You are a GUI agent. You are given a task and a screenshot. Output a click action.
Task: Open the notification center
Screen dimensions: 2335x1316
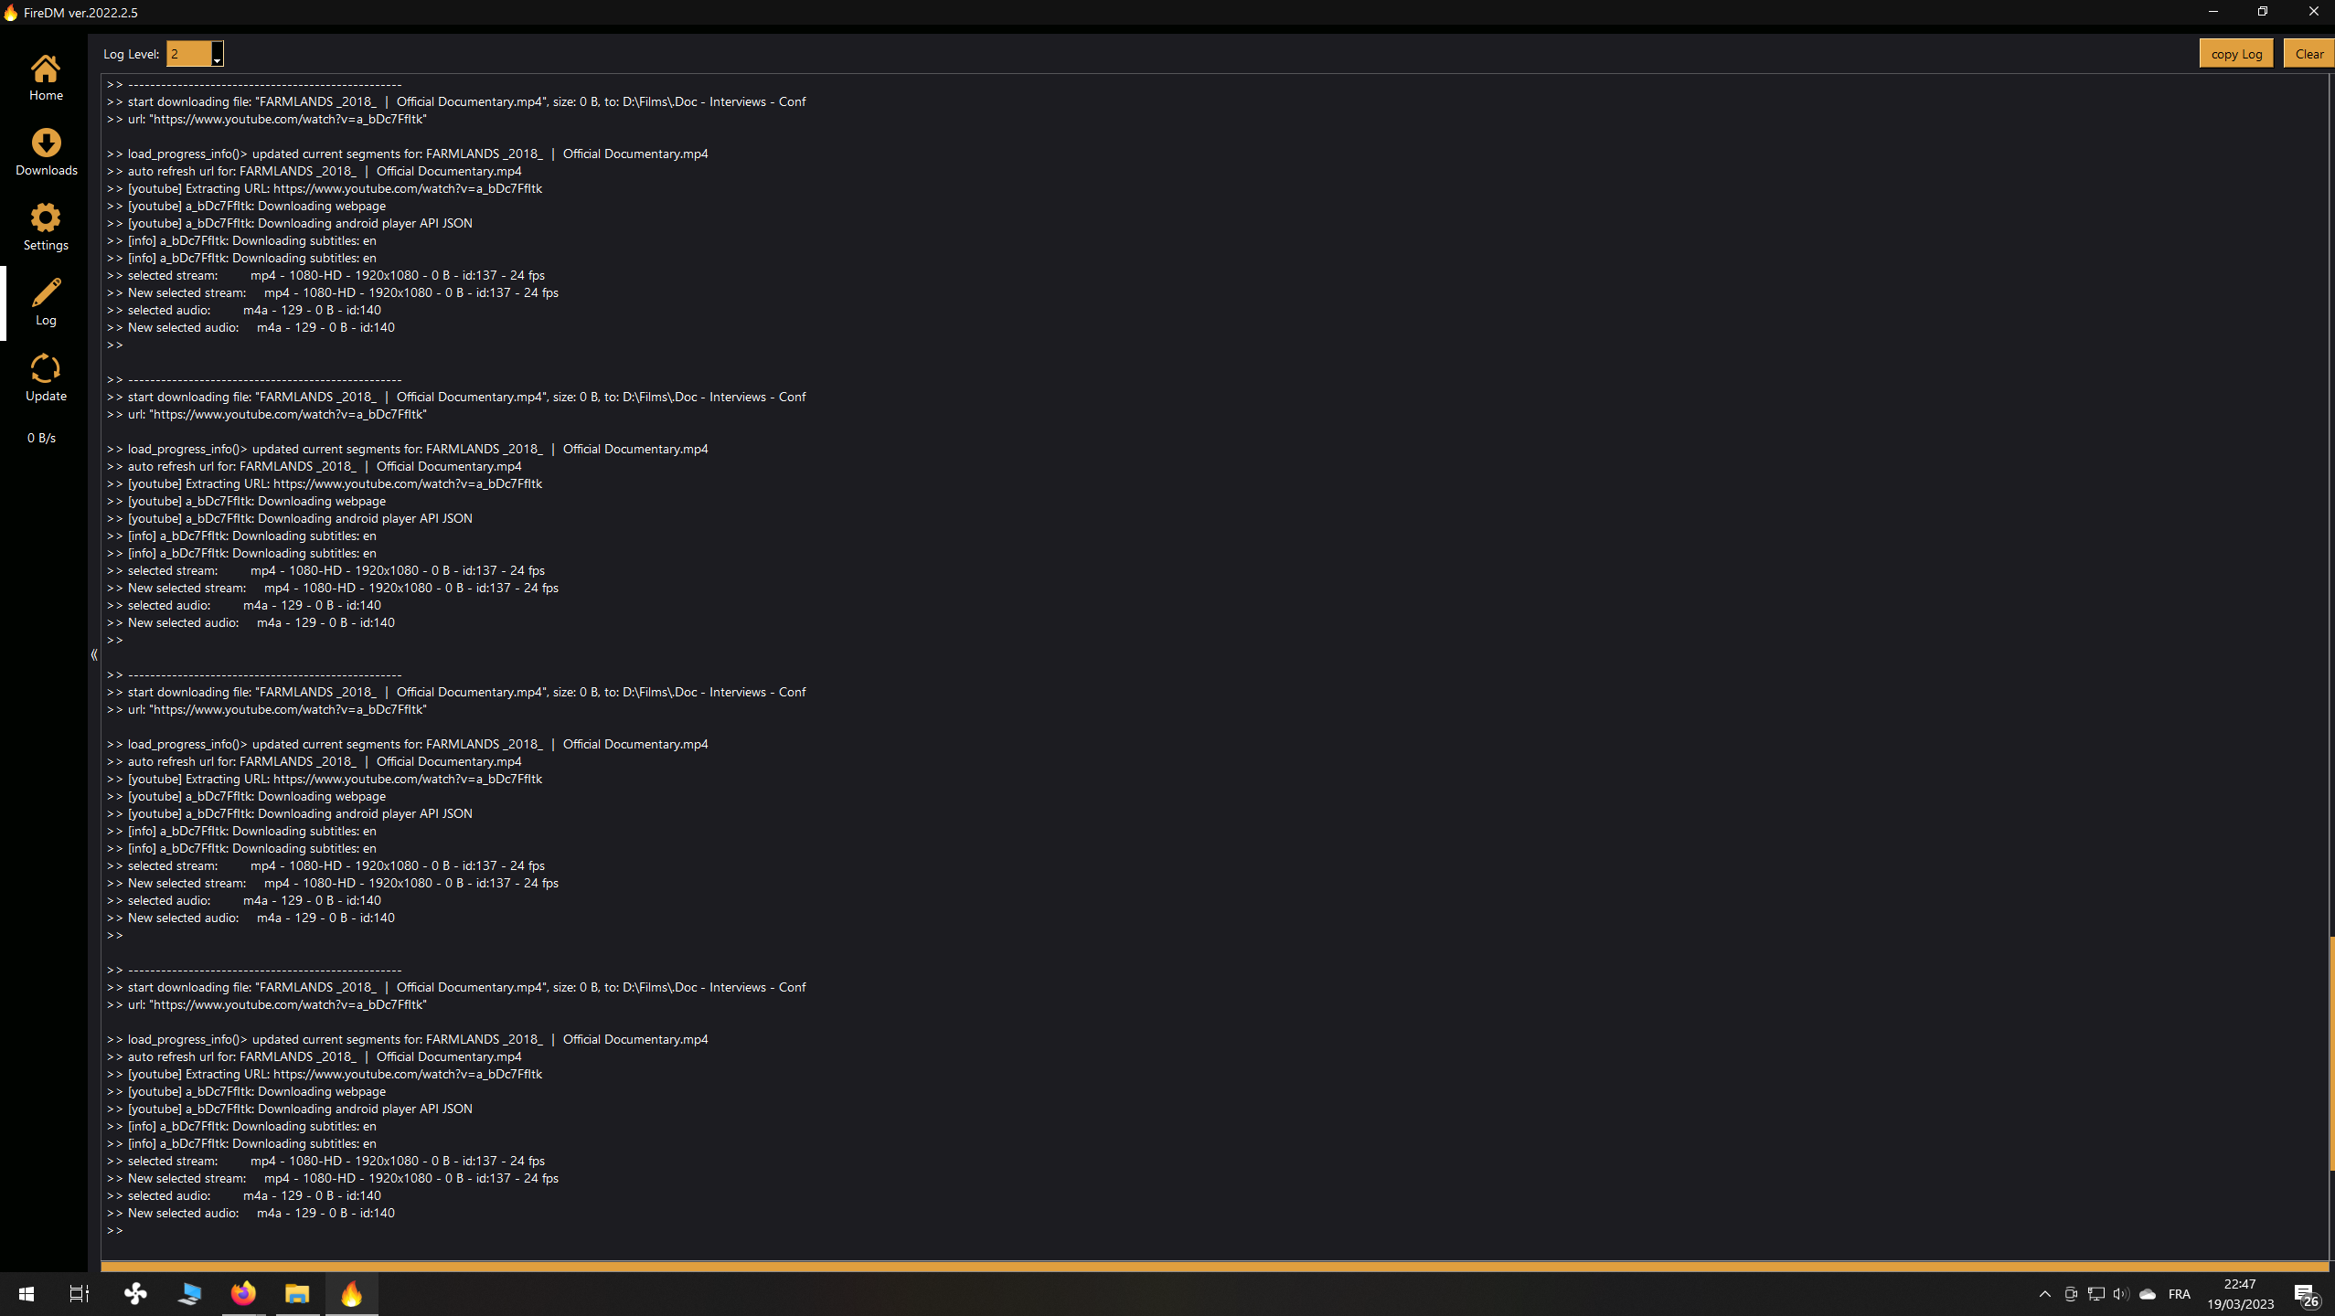coord(2305,1294)
